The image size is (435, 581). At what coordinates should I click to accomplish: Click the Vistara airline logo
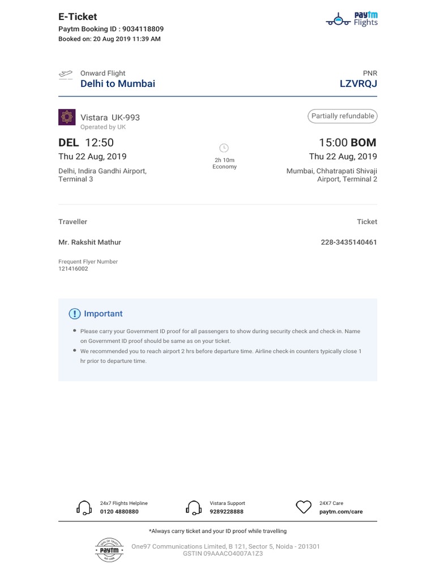(66, 117)
